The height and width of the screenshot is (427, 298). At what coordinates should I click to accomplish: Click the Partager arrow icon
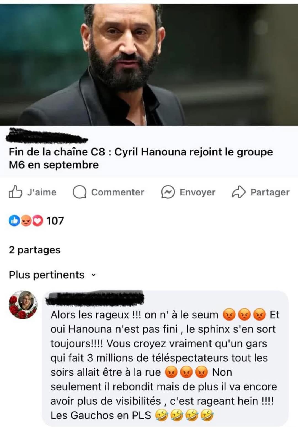point(238,192)
